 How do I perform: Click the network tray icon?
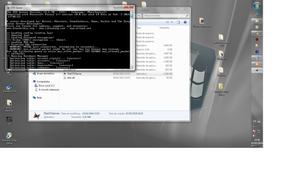tap(259, 131)
